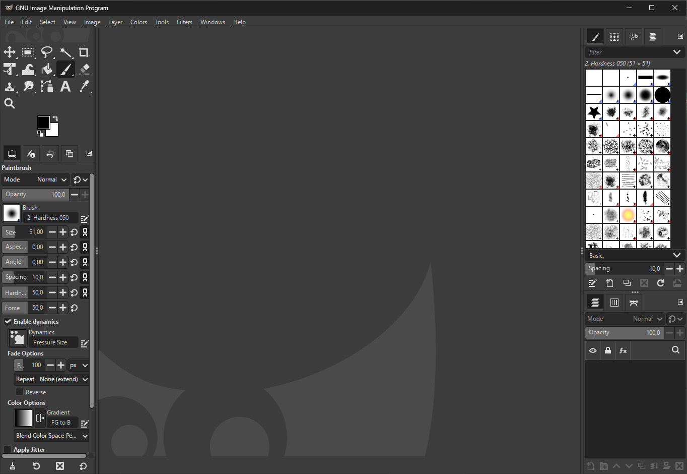Expand the Repeat None (extend) dropdown
The width and height of the screenshot is (687, 474).
coord(52,379)
